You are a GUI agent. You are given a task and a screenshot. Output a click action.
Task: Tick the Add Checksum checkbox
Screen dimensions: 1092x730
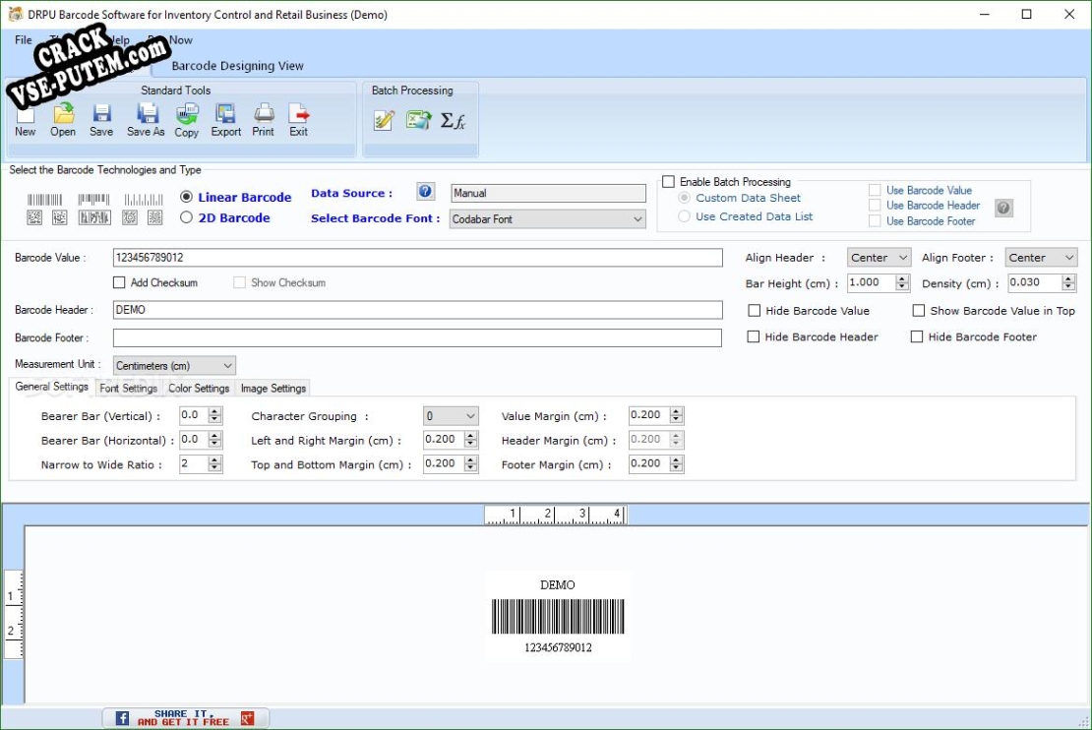[119, 282]
